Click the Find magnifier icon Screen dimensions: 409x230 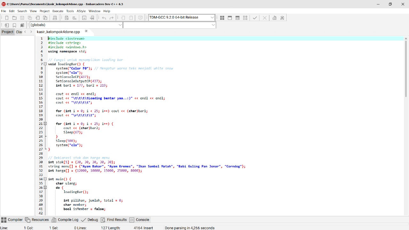tap(67, 18)
